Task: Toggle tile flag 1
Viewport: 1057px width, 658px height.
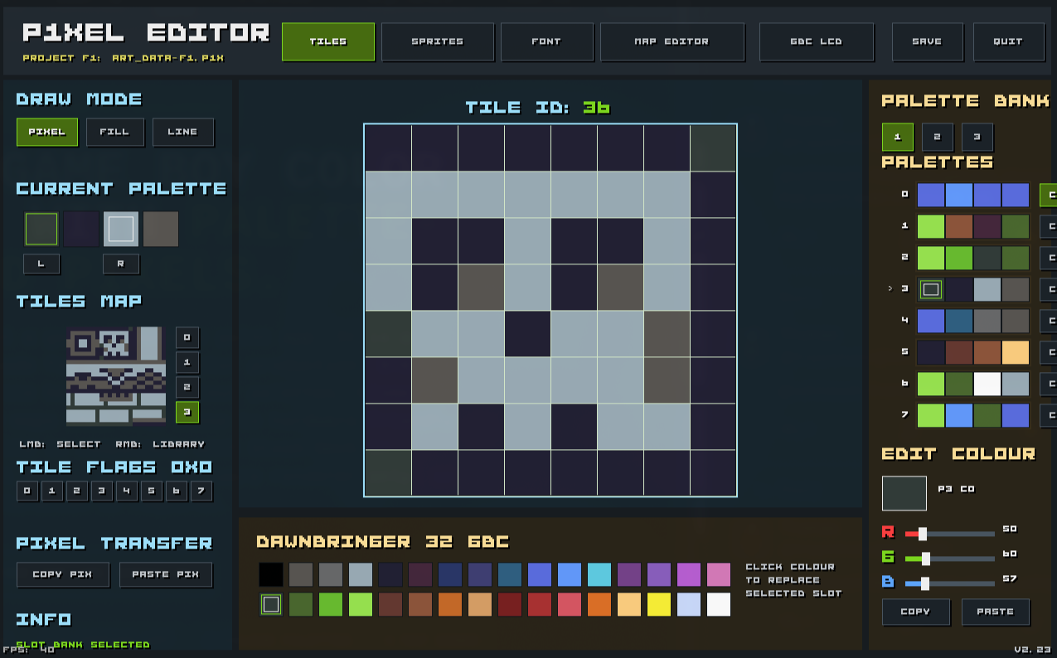Action: click(x=52, y=491)
